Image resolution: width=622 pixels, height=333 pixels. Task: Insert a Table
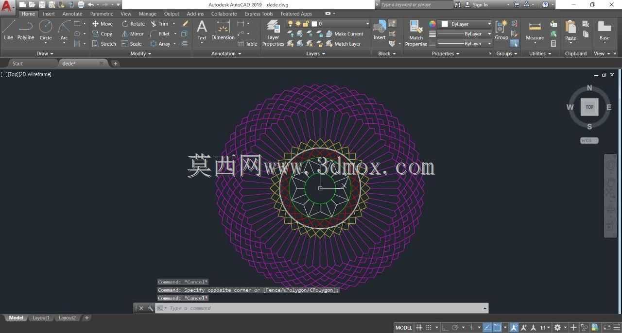point(247,44)
